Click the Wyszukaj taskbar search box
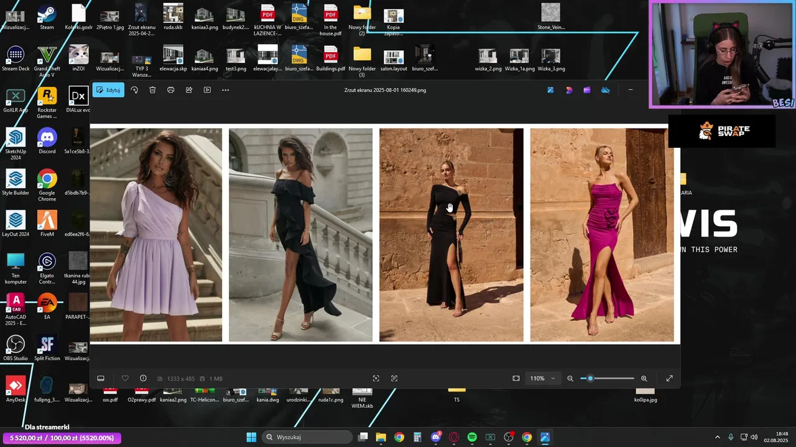The height and width of the screenshot is (447, 796). pyautogui.click(x=307, y=437)
